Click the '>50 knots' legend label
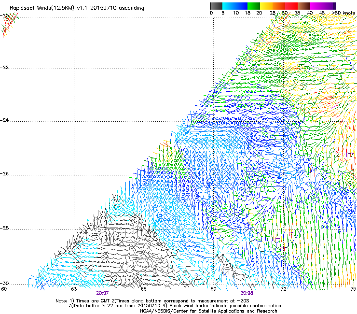This screenshot has height=314, width=357. 343,13
